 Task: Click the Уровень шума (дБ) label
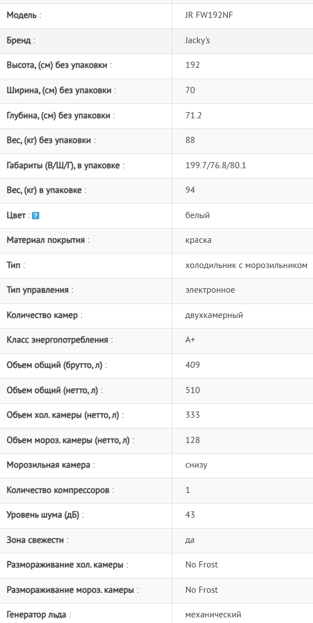point(45,515)
